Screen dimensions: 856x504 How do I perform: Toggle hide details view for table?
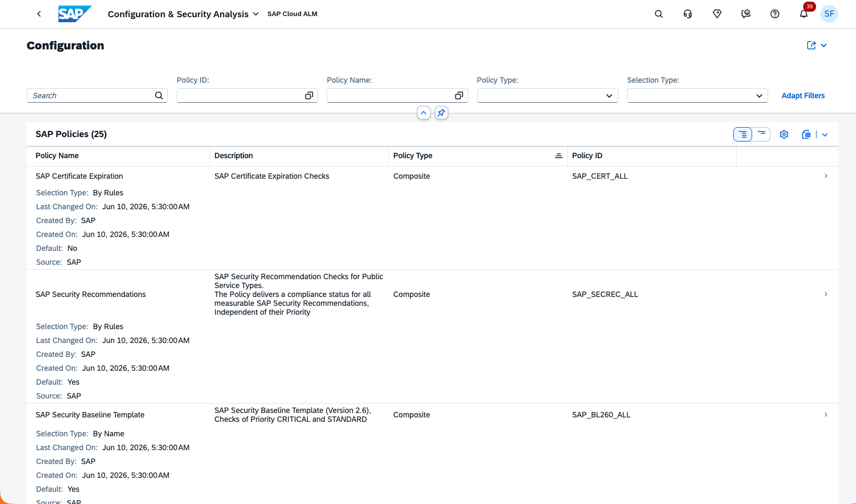pos(762,134)
